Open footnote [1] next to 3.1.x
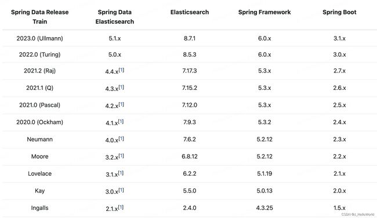The image size is (377, 218). pos(121,173)
